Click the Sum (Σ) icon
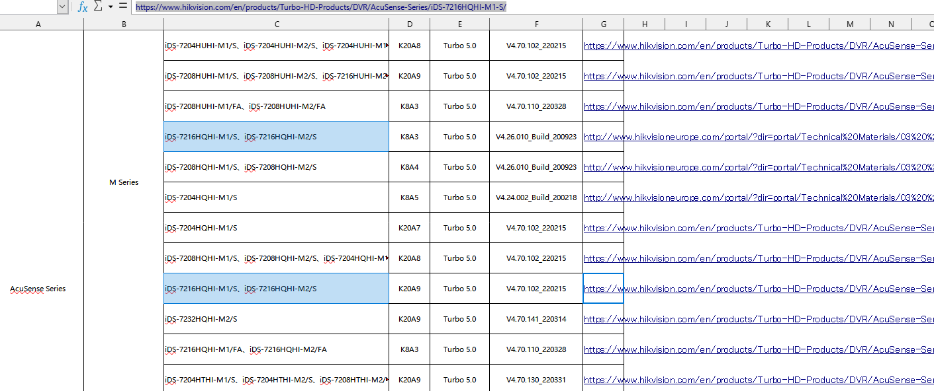Screen dimensions: 934x391 (98, 7)
